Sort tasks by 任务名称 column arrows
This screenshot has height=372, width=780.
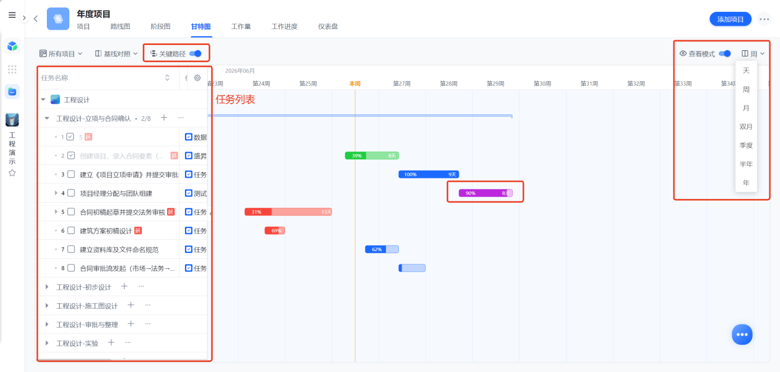click(167, 78)
